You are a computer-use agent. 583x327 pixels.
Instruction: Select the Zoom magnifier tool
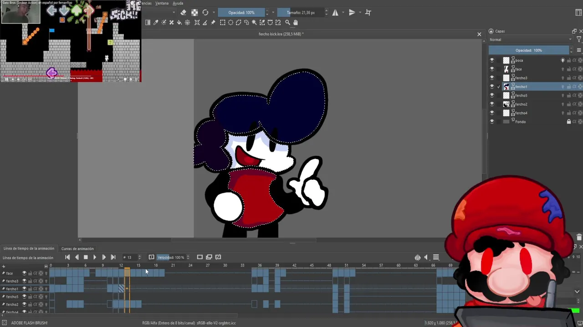[287, 22]
